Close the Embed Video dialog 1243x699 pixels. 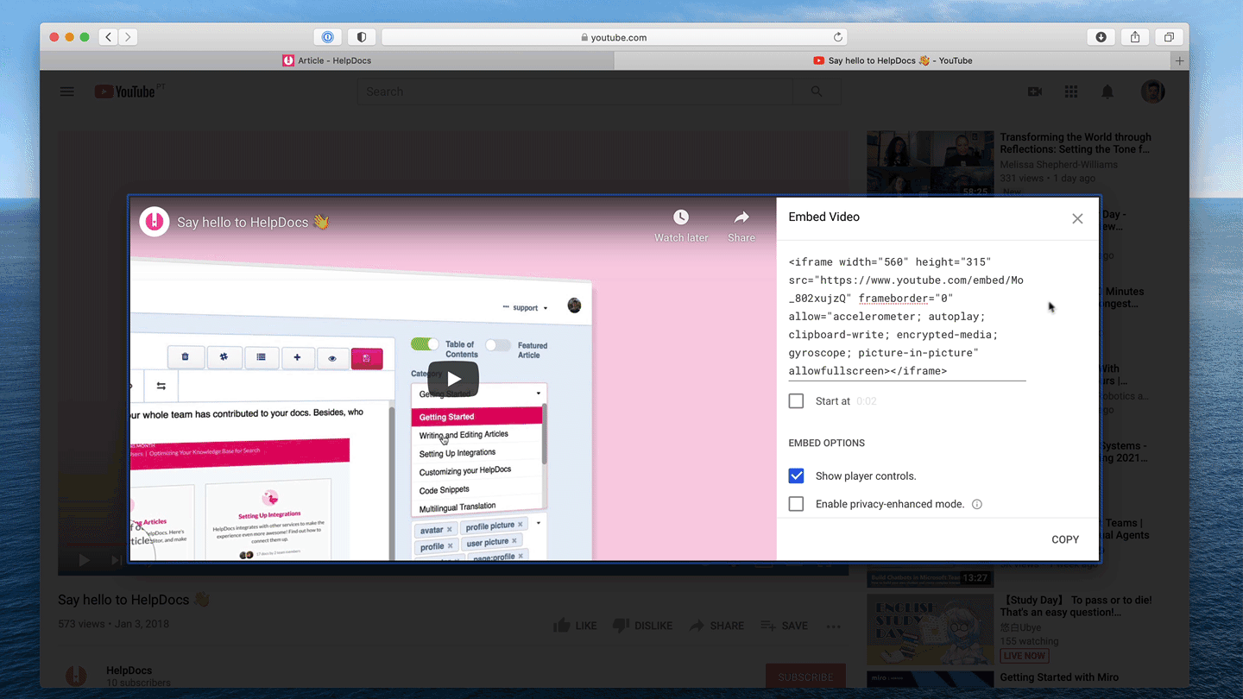coord(1077,218)
